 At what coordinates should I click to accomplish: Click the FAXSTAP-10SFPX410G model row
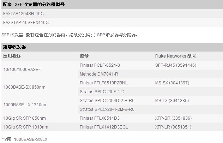pyautogui.click(x=26, y=23)
